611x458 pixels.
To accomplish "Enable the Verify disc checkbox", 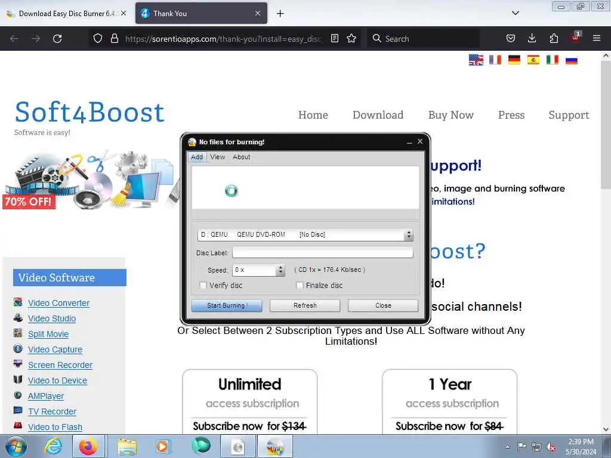I will pos(203,286).
